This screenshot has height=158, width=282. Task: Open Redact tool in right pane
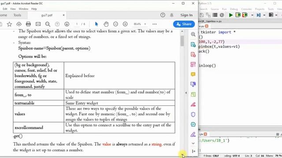click(x=193, y=104)
